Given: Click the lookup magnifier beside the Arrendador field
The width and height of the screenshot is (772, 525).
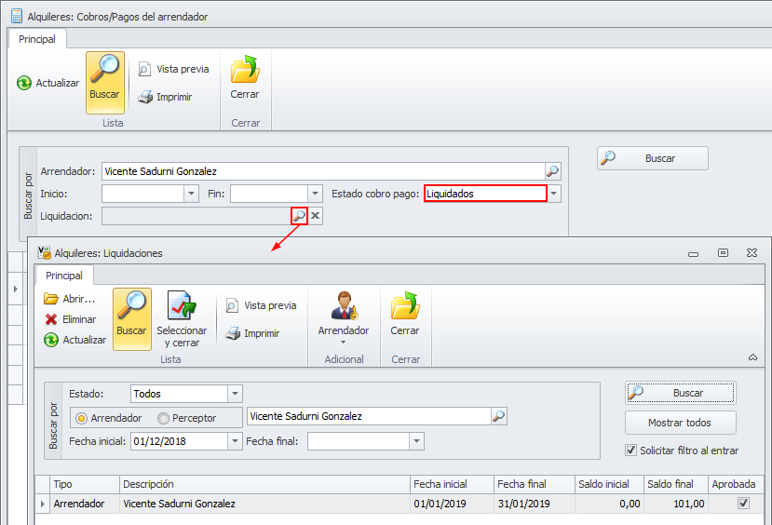Looking at the screenshot, I should coord(552,171).
